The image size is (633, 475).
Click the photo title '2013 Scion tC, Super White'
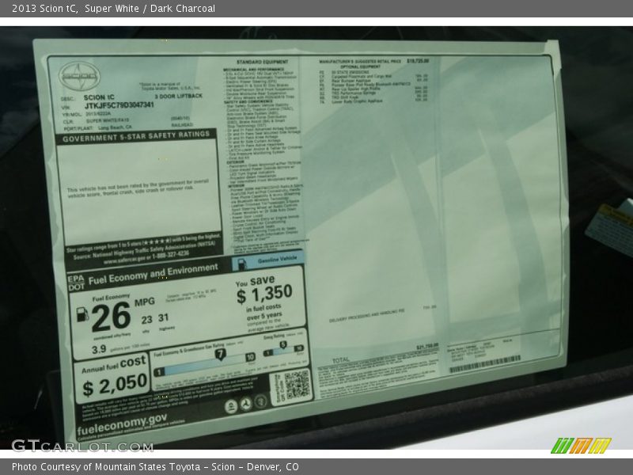pyautogui.click(x=75, y=9)
